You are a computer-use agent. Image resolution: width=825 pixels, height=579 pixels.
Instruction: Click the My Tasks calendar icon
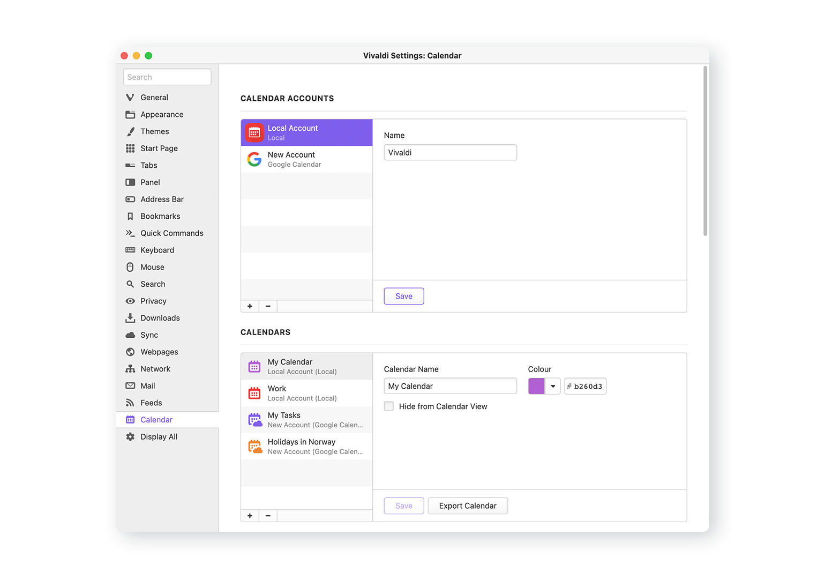254,420
